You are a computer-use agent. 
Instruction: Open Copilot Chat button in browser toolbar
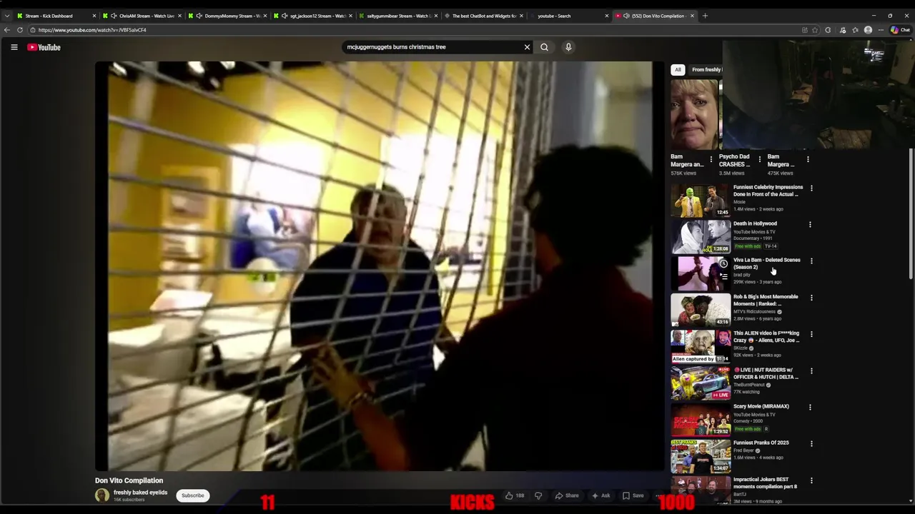click(900, 30)
